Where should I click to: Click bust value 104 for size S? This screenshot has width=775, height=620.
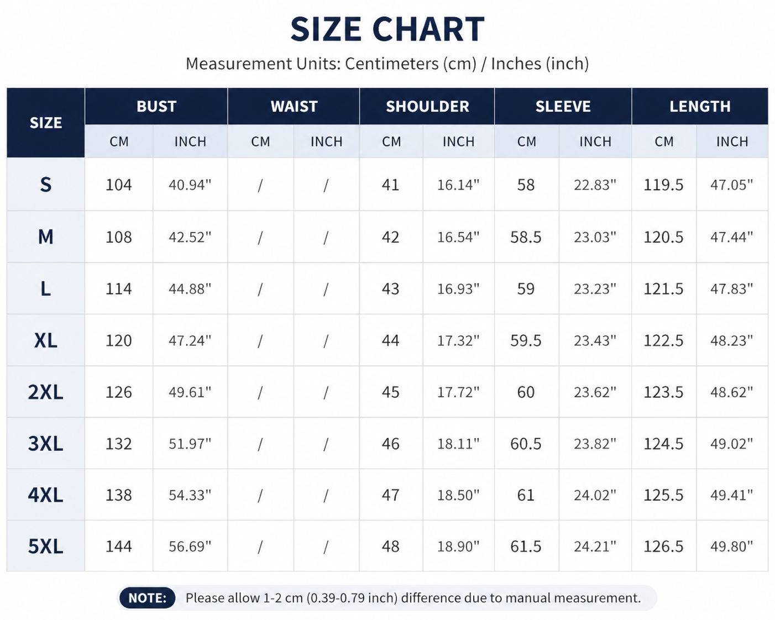(x=119, y=185)
